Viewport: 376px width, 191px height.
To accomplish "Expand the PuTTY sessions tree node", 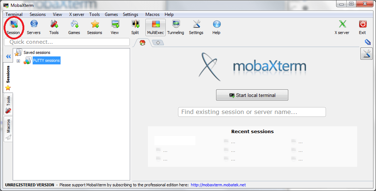I will coord(18,61).
